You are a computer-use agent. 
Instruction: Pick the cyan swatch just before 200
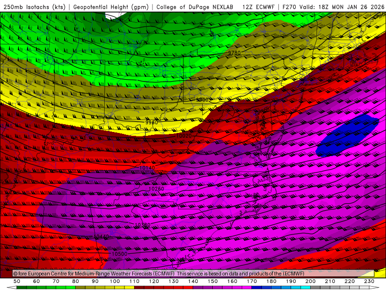tap(305, 288)
